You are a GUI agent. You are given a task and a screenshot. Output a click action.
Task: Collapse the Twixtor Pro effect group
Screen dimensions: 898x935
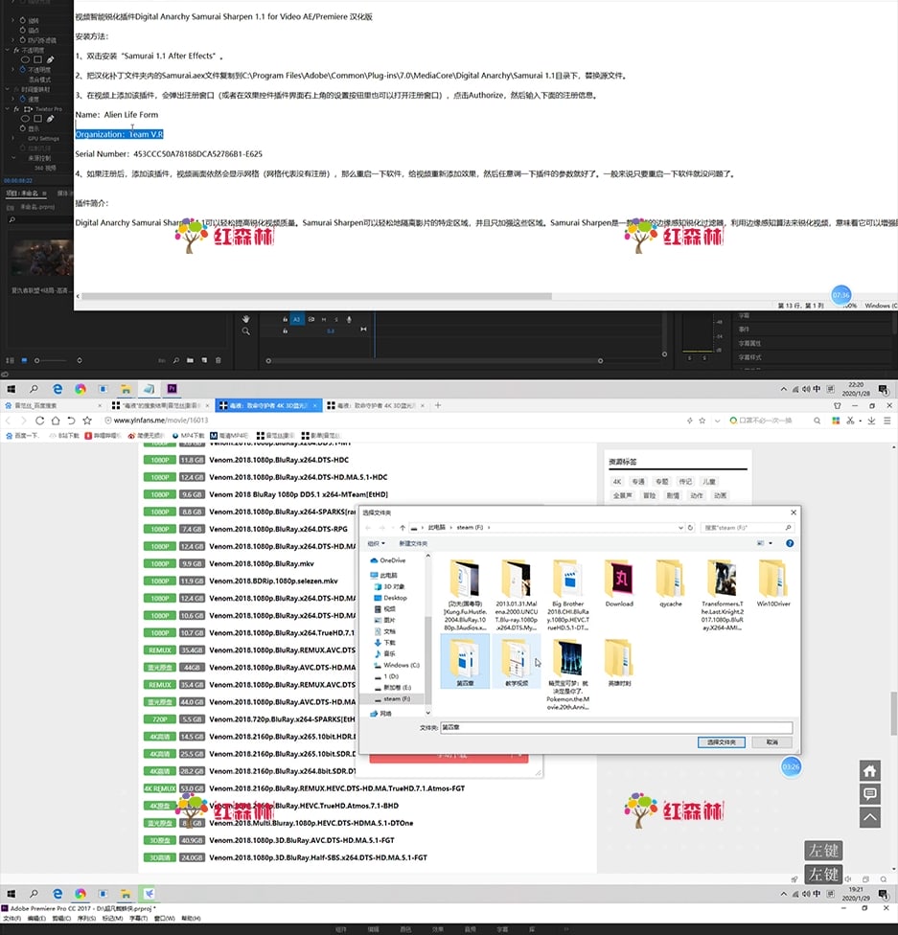[x=8, y=109]
